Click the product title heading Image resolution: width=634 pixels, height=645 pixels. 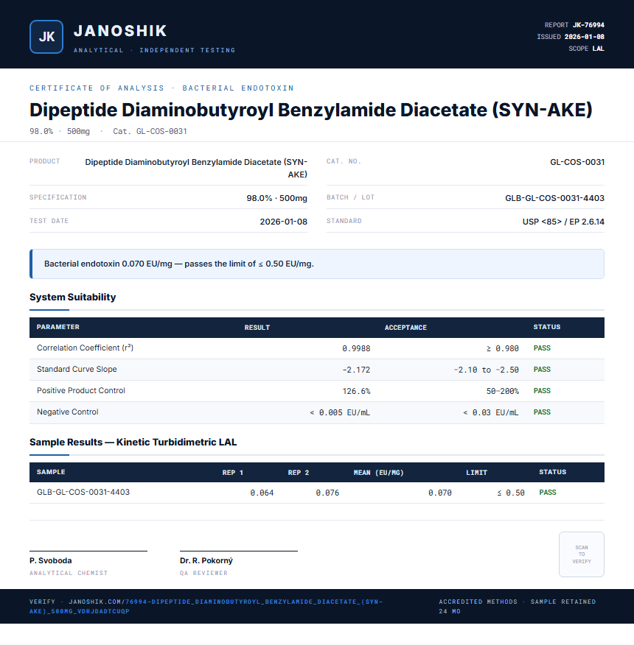(x=310, y=110)
